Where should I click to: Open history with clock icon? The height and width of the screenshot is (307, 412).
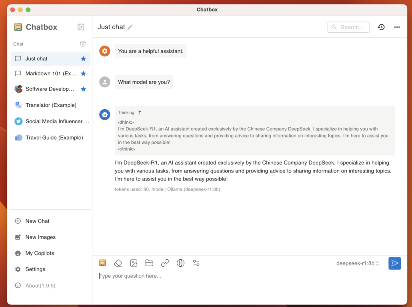(381, 27)
